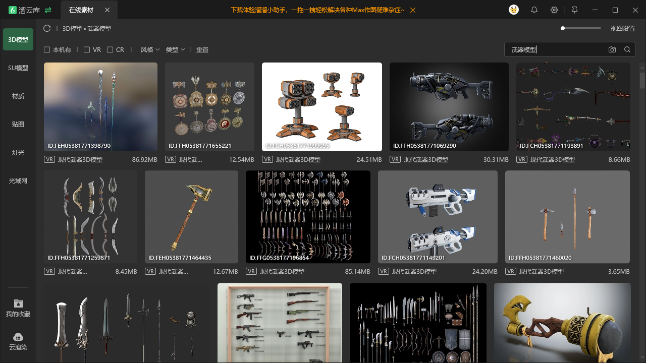Select the 材质 sidebar tab
The image size is (646, 363).
(x=18, y=96)
